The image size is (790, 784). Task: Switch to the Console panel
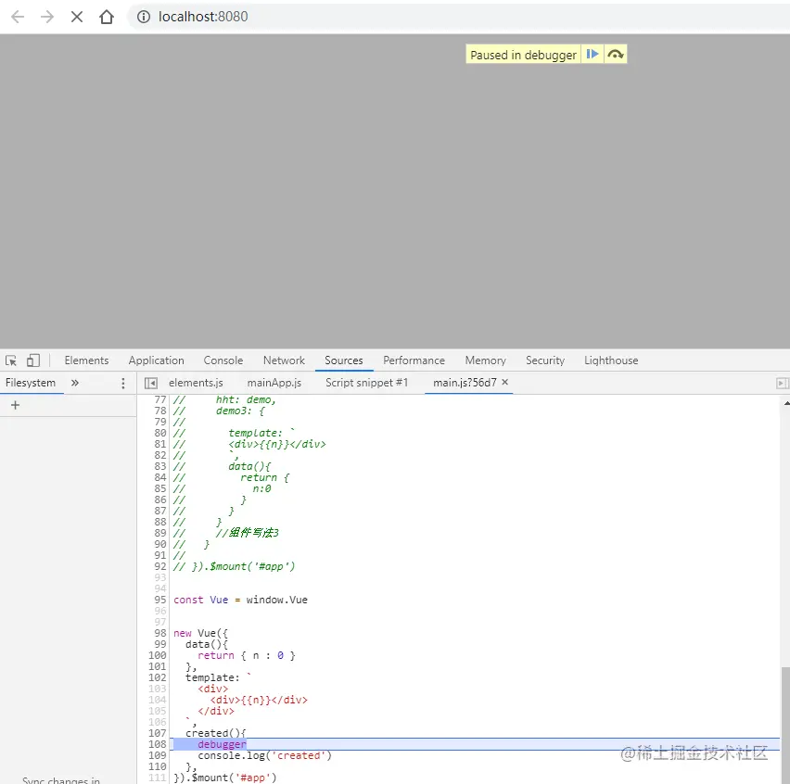pyautogui.click(x=223, y=360)
